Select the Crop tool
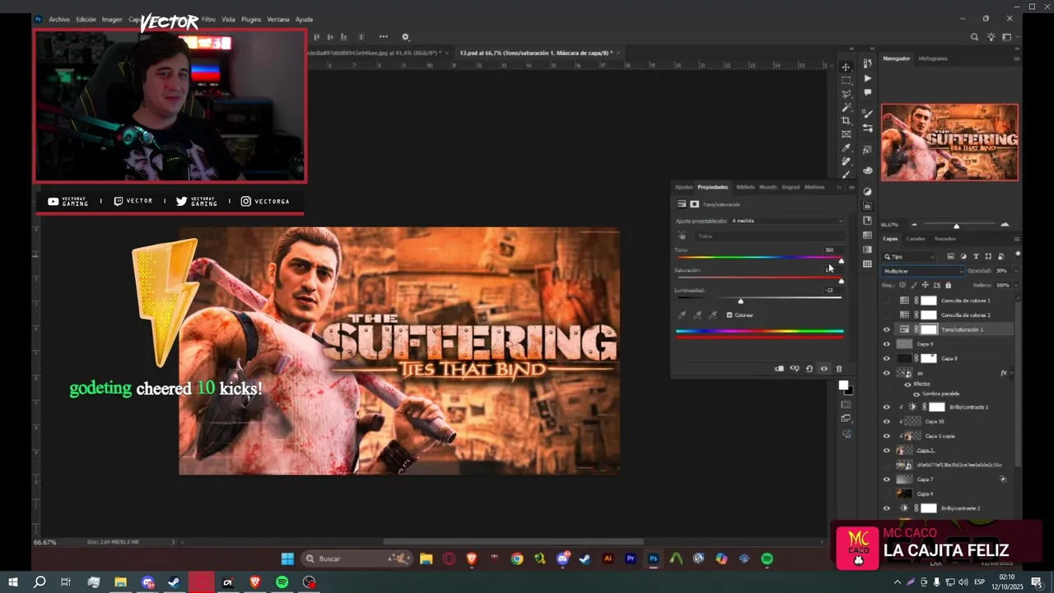Screen dimensions: 1054x593 [846, 121]
